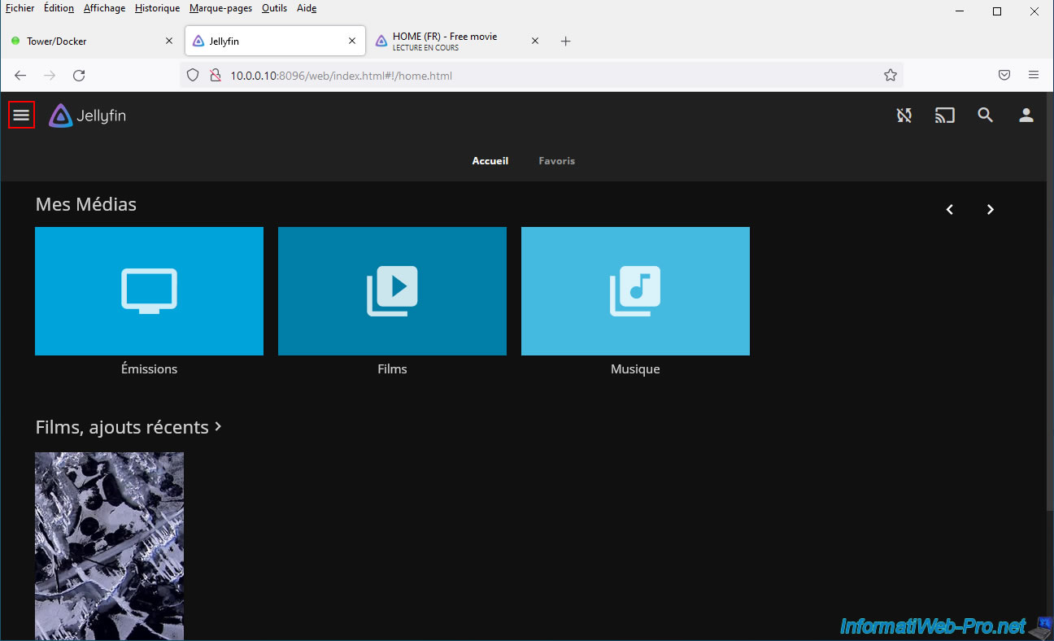The image size is (1054, 641).
Task: Reload page with the browser refresh icon
Action: click(79, 76)
